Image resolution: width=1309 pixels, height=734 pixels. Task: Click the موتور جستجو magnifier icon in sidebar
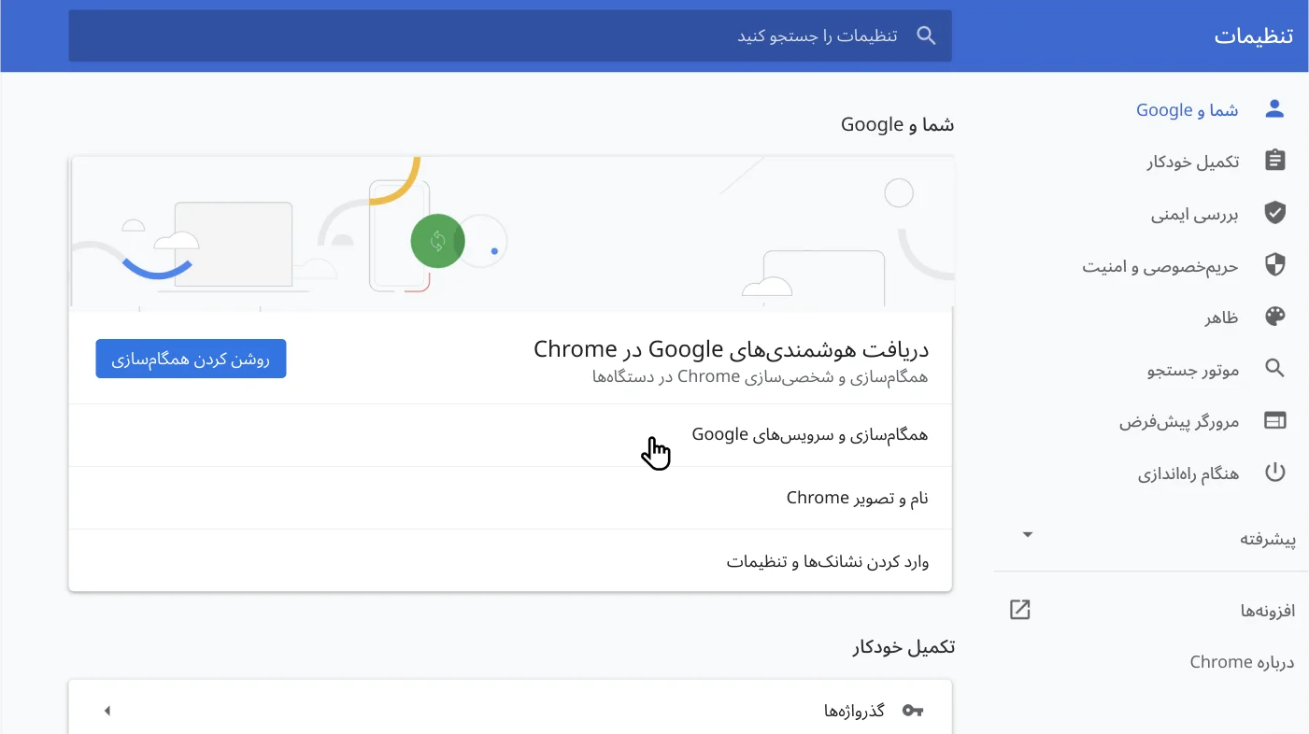click(1274, 368)
